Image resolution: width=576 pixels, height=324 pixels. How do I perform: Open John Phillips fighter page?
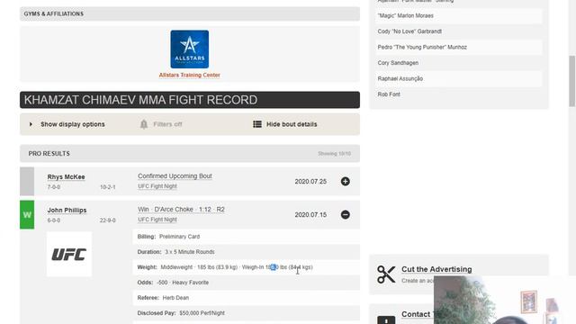click(67, 210)
